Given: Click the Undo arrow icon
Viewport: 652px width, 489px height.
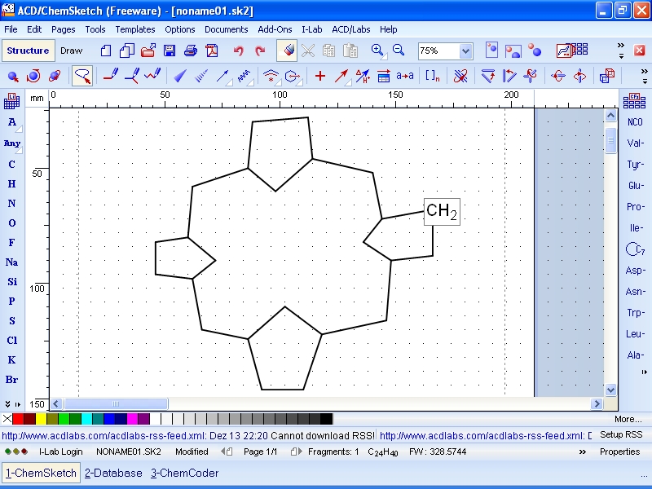Looking at the screenshot, I should (x=239, y=51).
